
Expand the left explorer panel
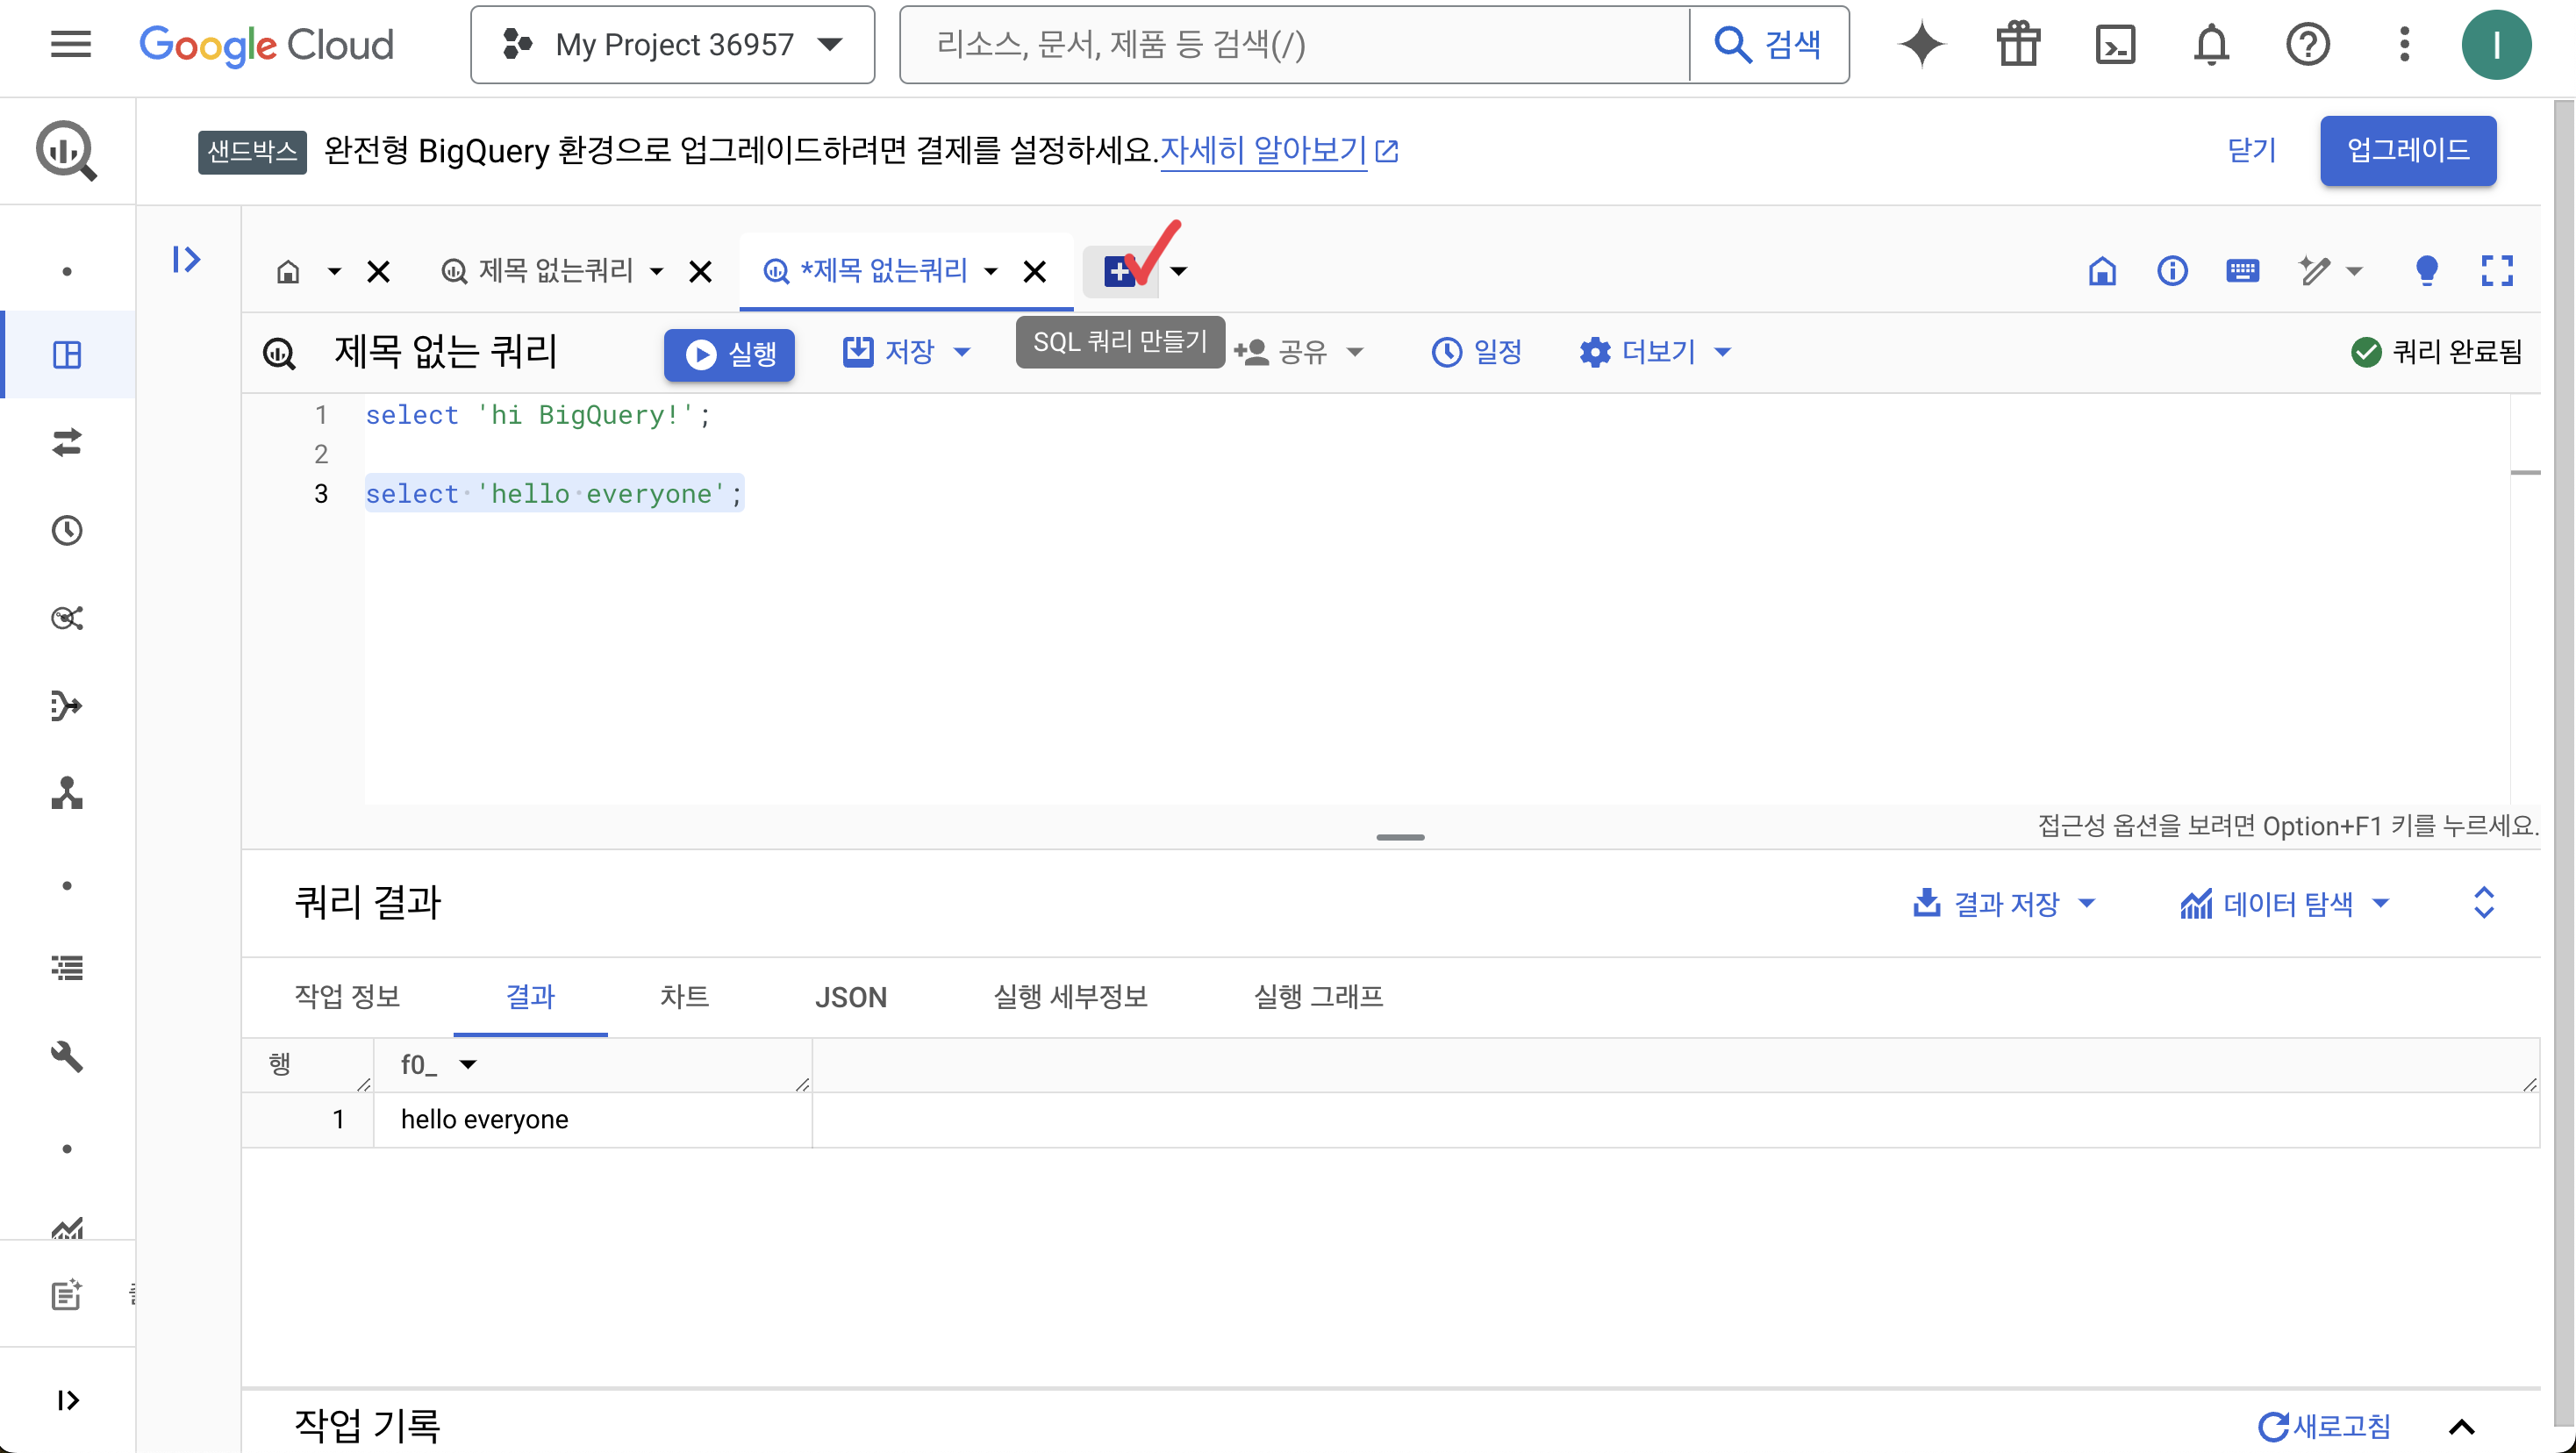pos(186,260)
